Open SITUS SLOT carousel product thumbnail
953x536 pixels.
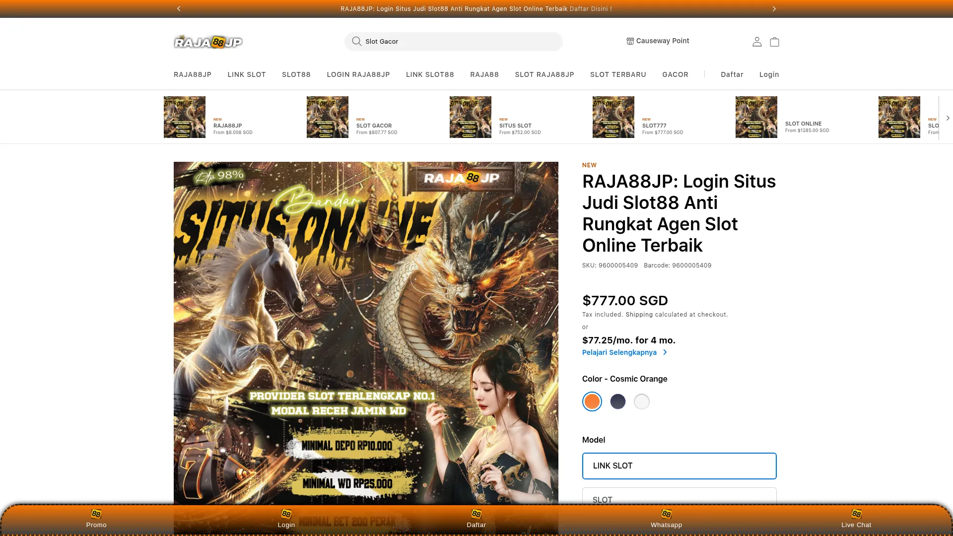point(471,117)
